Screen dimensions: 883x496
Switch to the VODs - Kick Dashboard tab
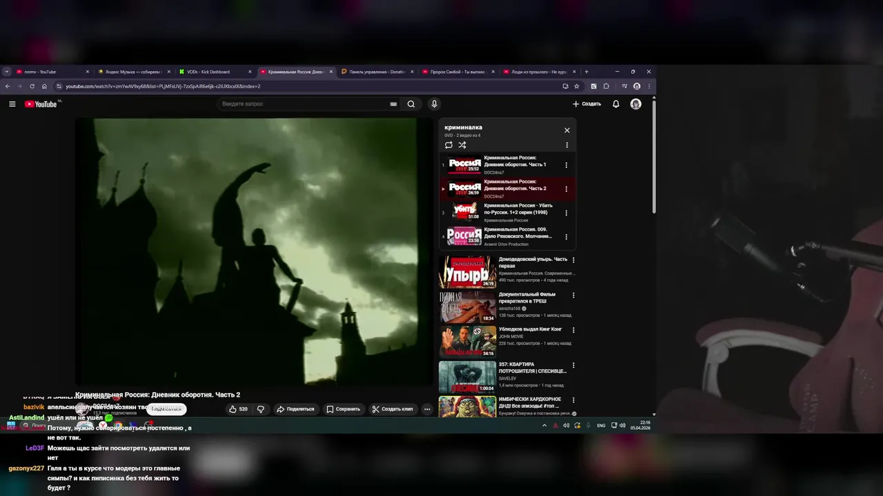214,72
